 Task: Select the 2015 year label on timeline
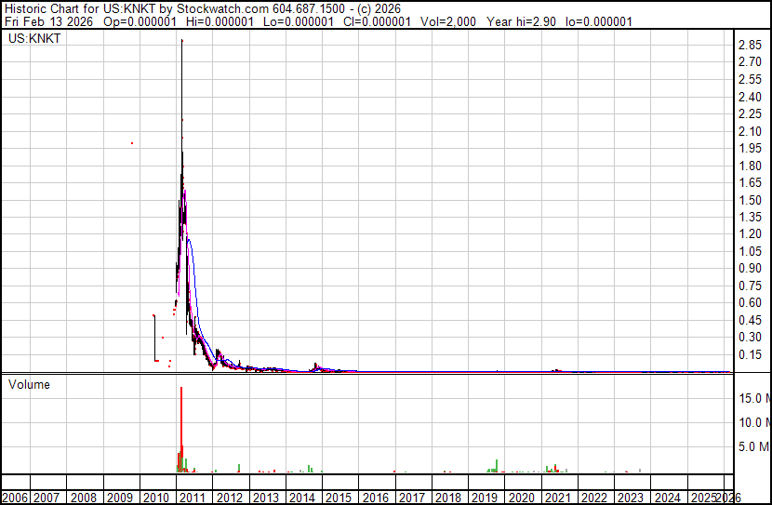coord(339,498)
